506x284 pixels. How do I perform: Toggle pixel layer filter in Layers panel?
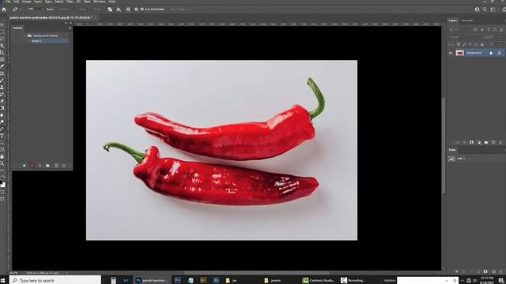(476, 29)
